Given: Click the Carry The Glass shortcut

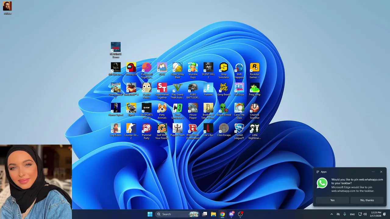Looking at the screenshot, I should click(x=239, y=111).
